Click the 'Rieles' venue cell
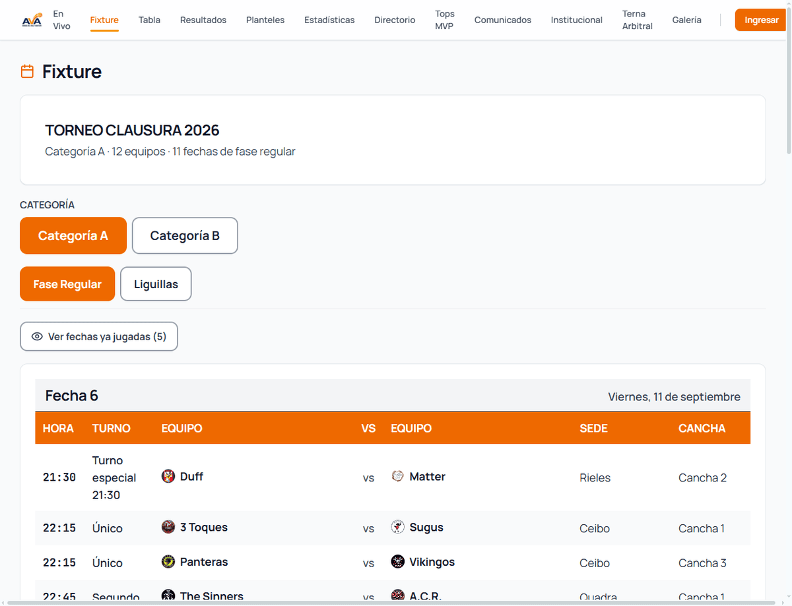The height and width of the screenshot is (606, 792). tap(595, 477)
